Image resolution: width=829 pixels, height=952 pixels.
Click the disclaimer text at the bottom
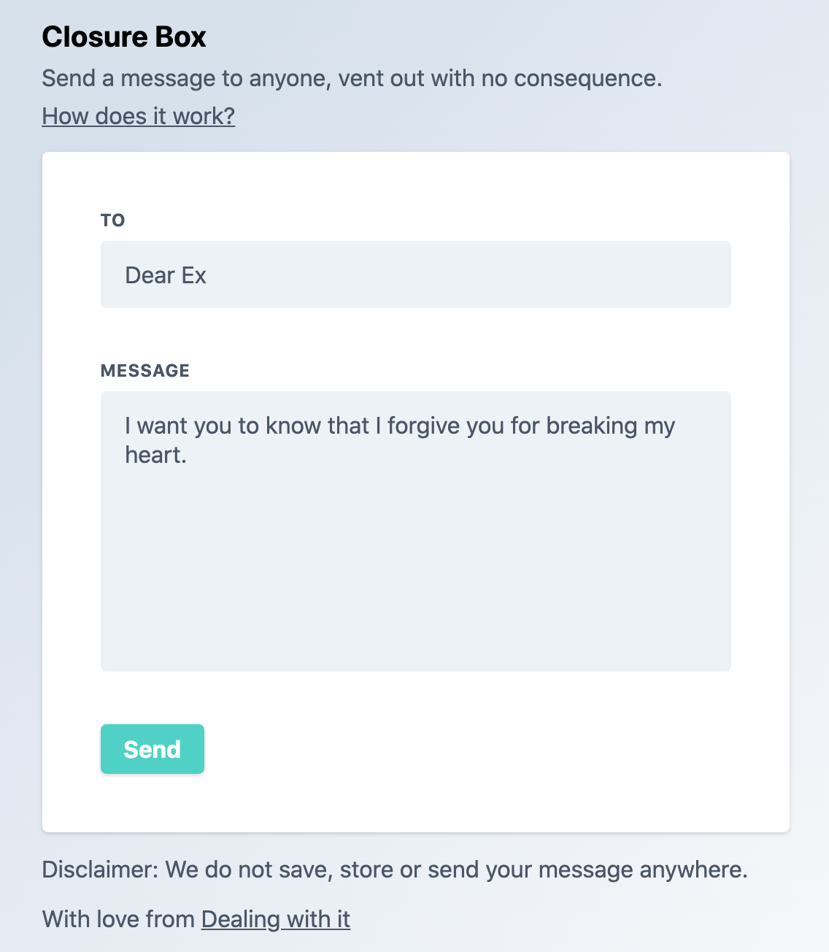[x=396, y=870]
